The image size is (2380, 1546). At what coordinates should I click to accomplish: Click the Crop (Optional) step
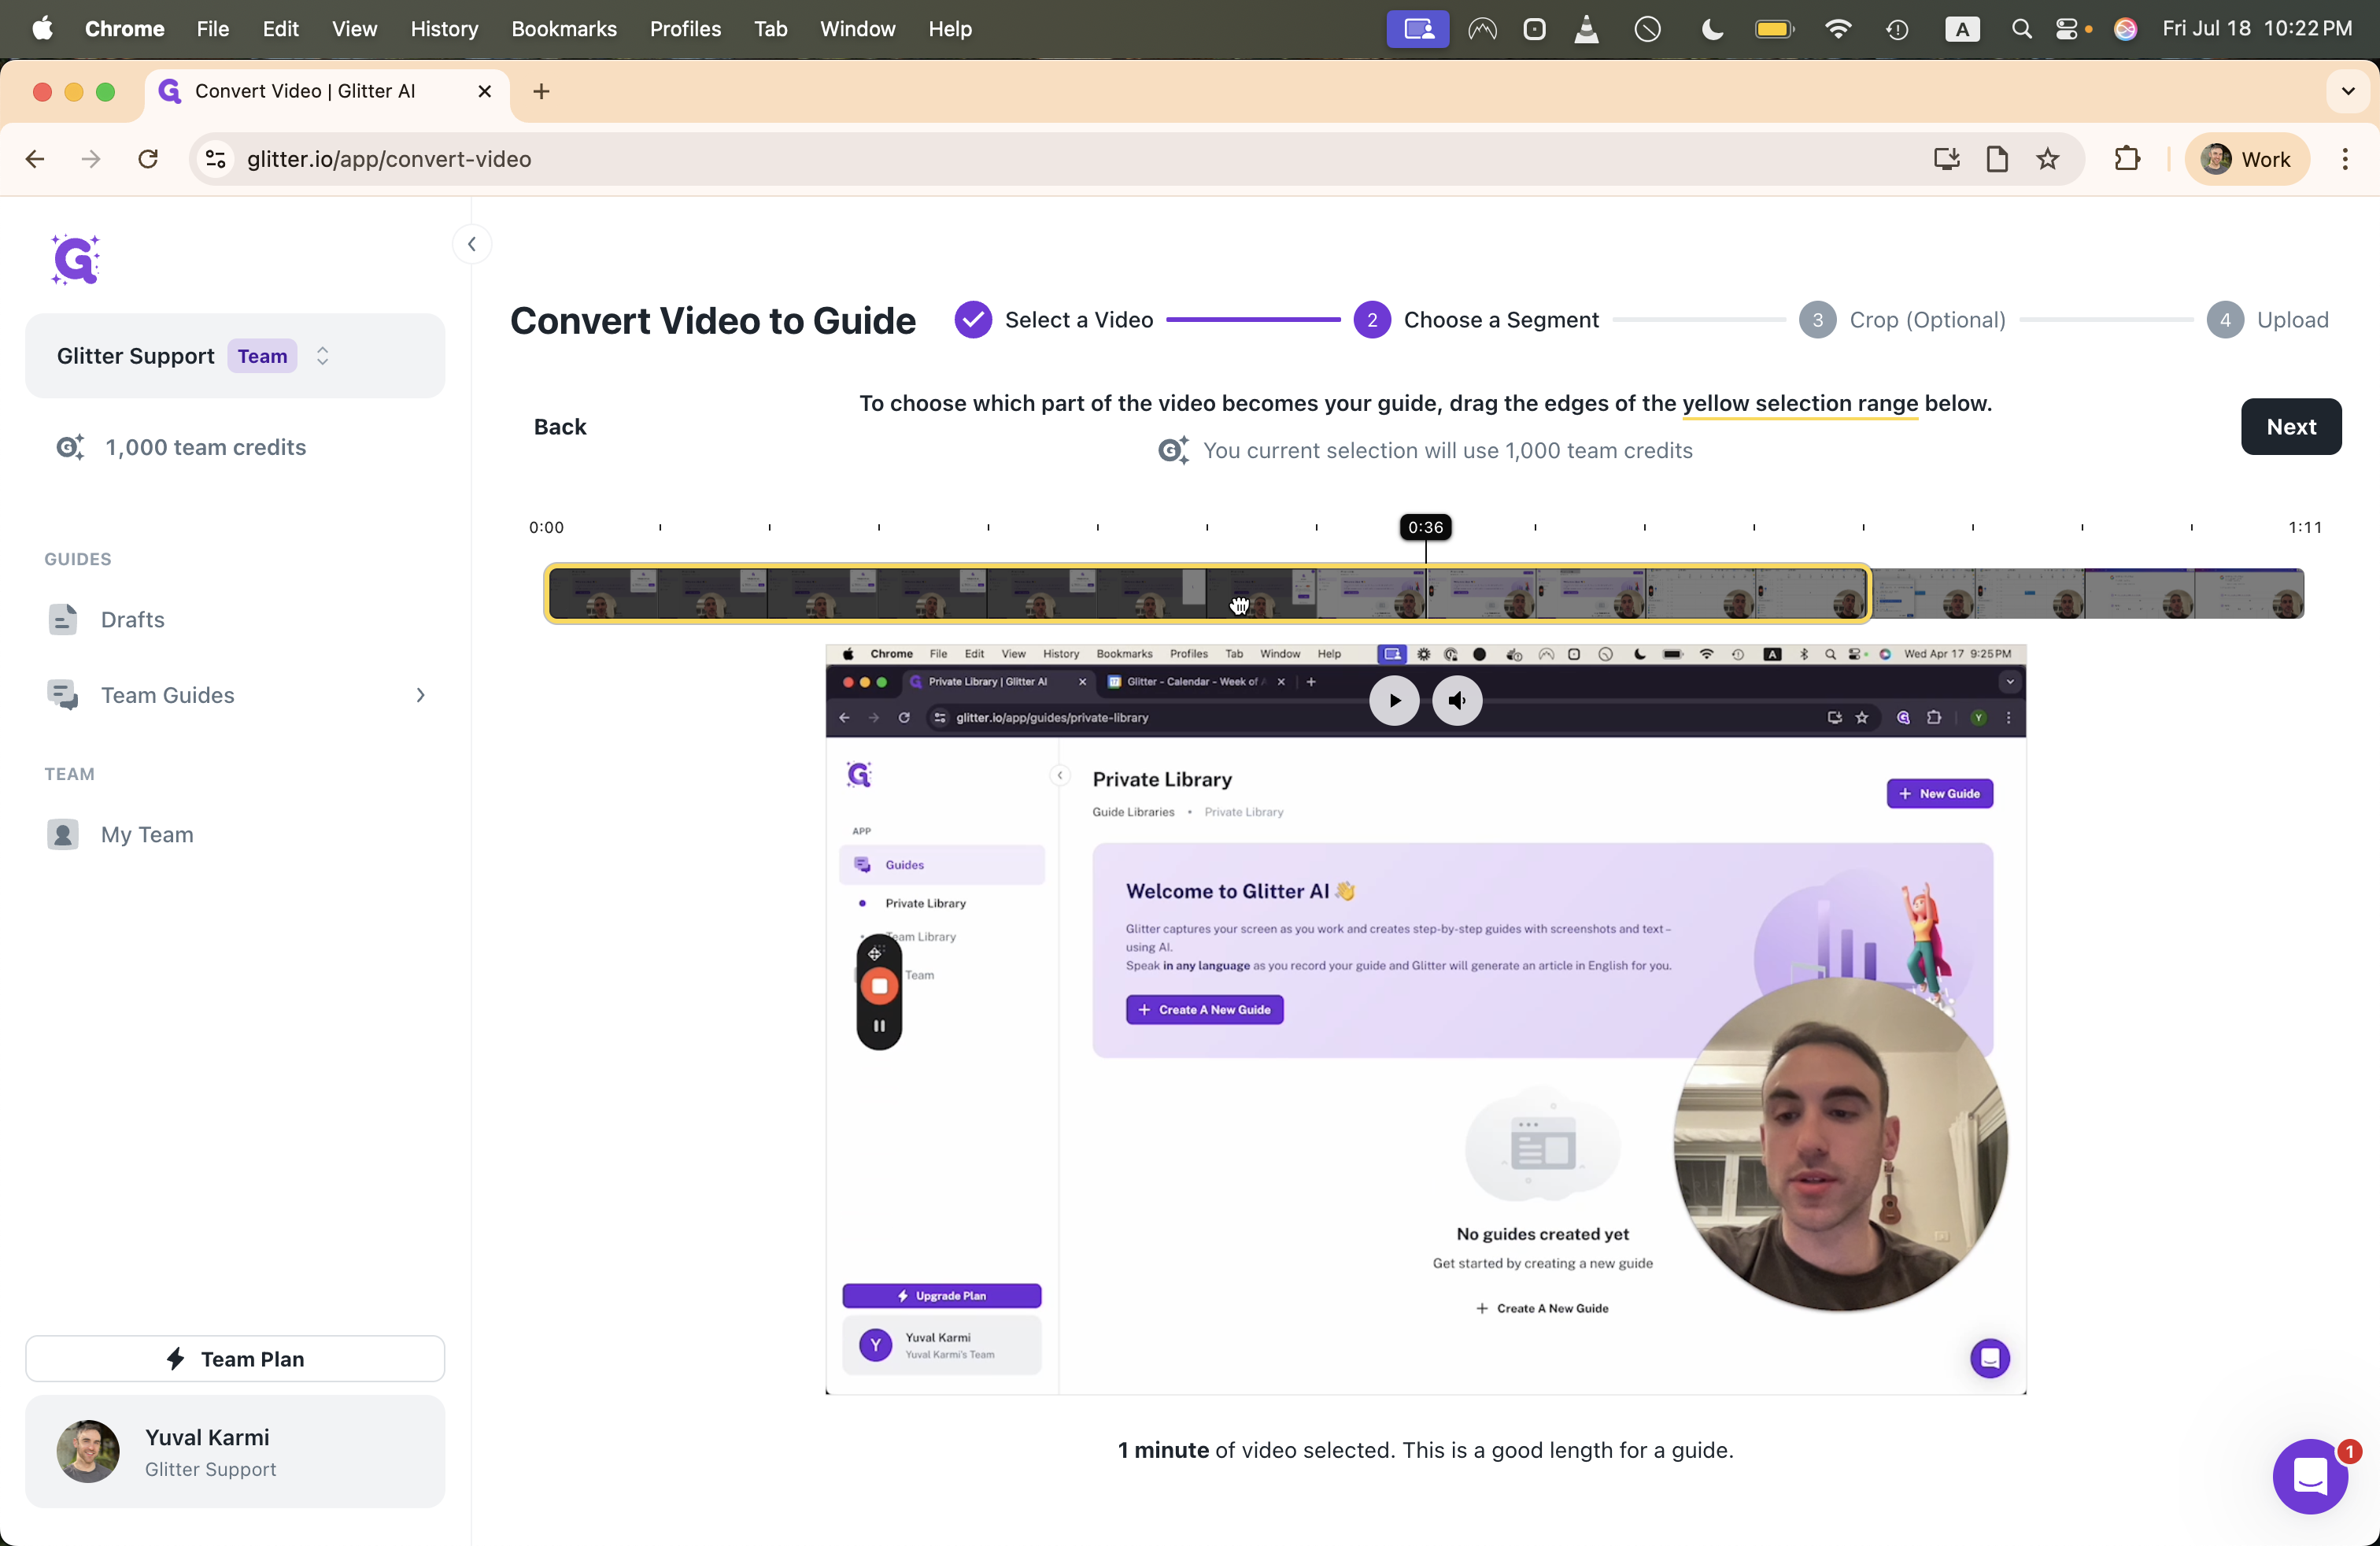(x=1903, y=320)
